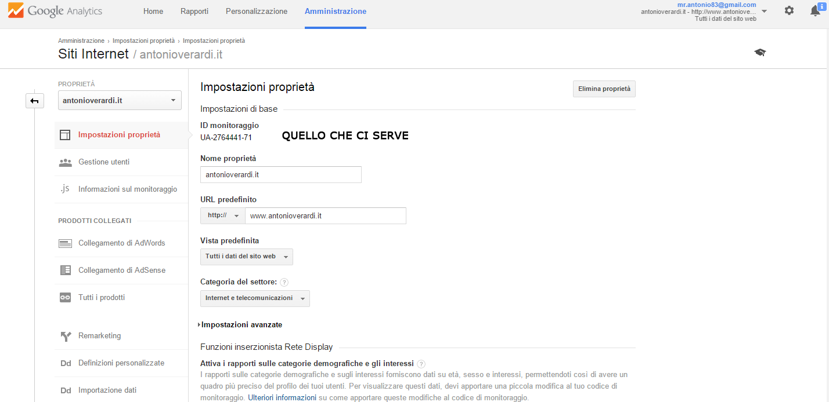Click the AdSense linking icon
The height and width of the screenshot is (402, 829).
click(x=65, y=271)
